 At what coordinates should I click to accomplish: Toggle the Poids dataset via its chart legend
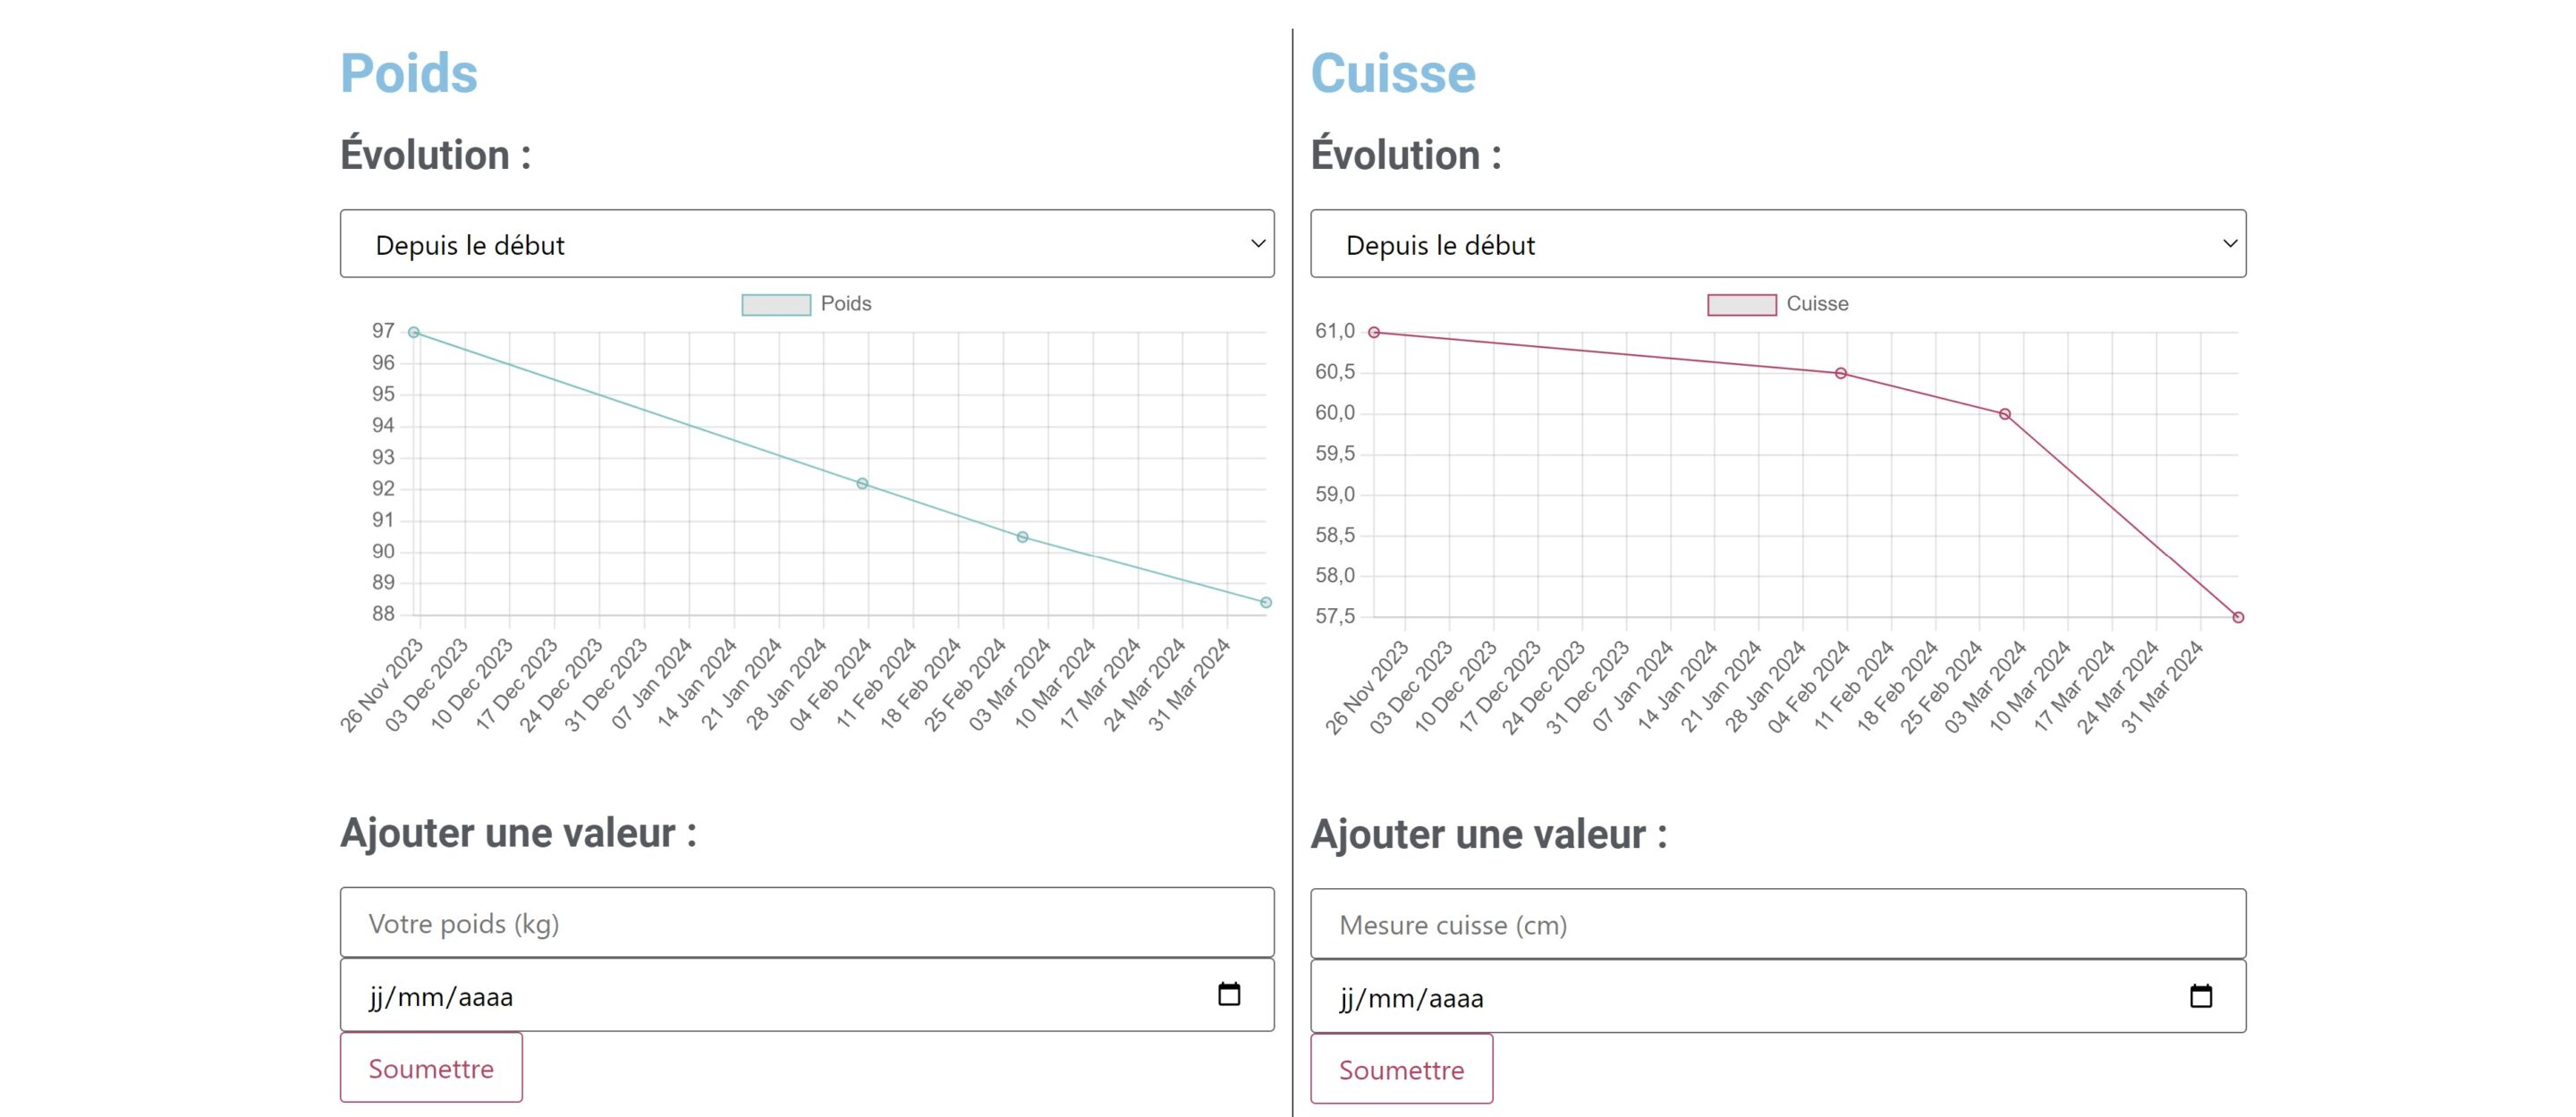(845, 303)
